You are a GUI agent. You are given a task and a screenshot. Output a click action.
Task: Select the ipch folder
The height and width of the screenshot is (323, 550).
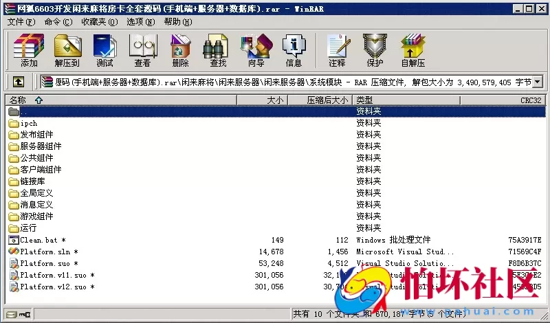click(23, 123)
